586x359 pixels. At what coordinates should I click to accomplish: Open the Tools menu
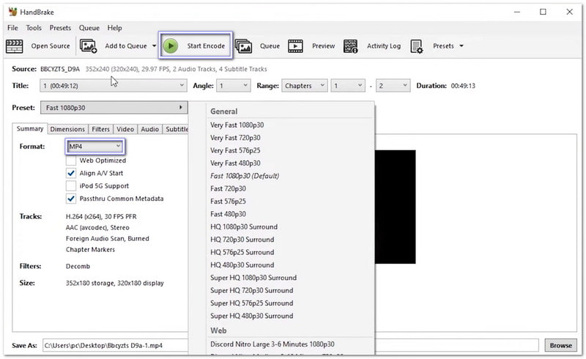pos(34,28)
